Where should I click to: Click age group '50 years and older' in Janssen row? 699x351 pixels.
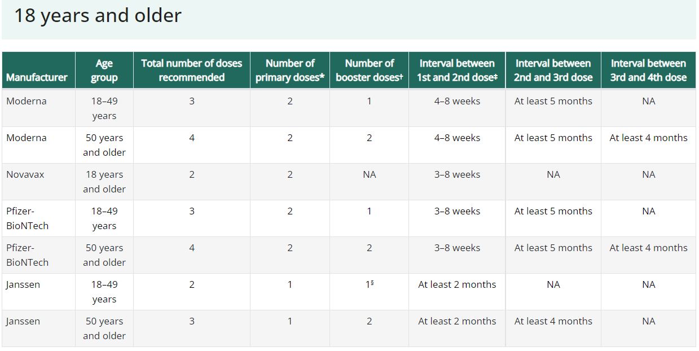[x=104, y=328]
